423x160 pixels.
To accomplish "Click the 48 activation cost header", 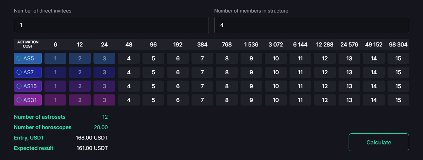I will (x=129, y=44).
